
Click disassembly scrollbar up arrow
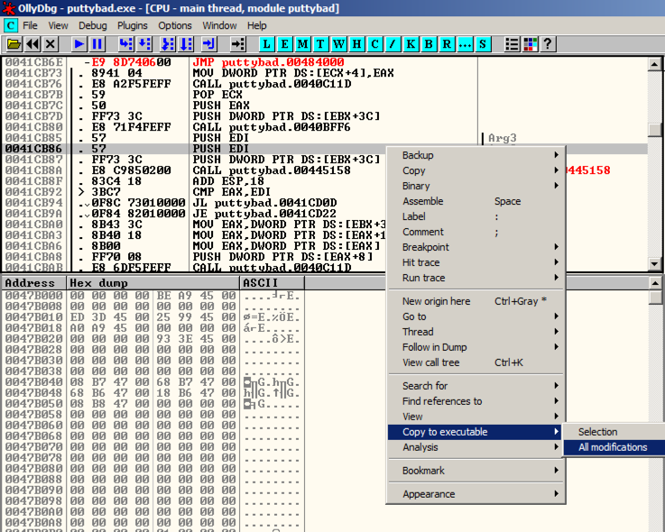click(654, 64)
